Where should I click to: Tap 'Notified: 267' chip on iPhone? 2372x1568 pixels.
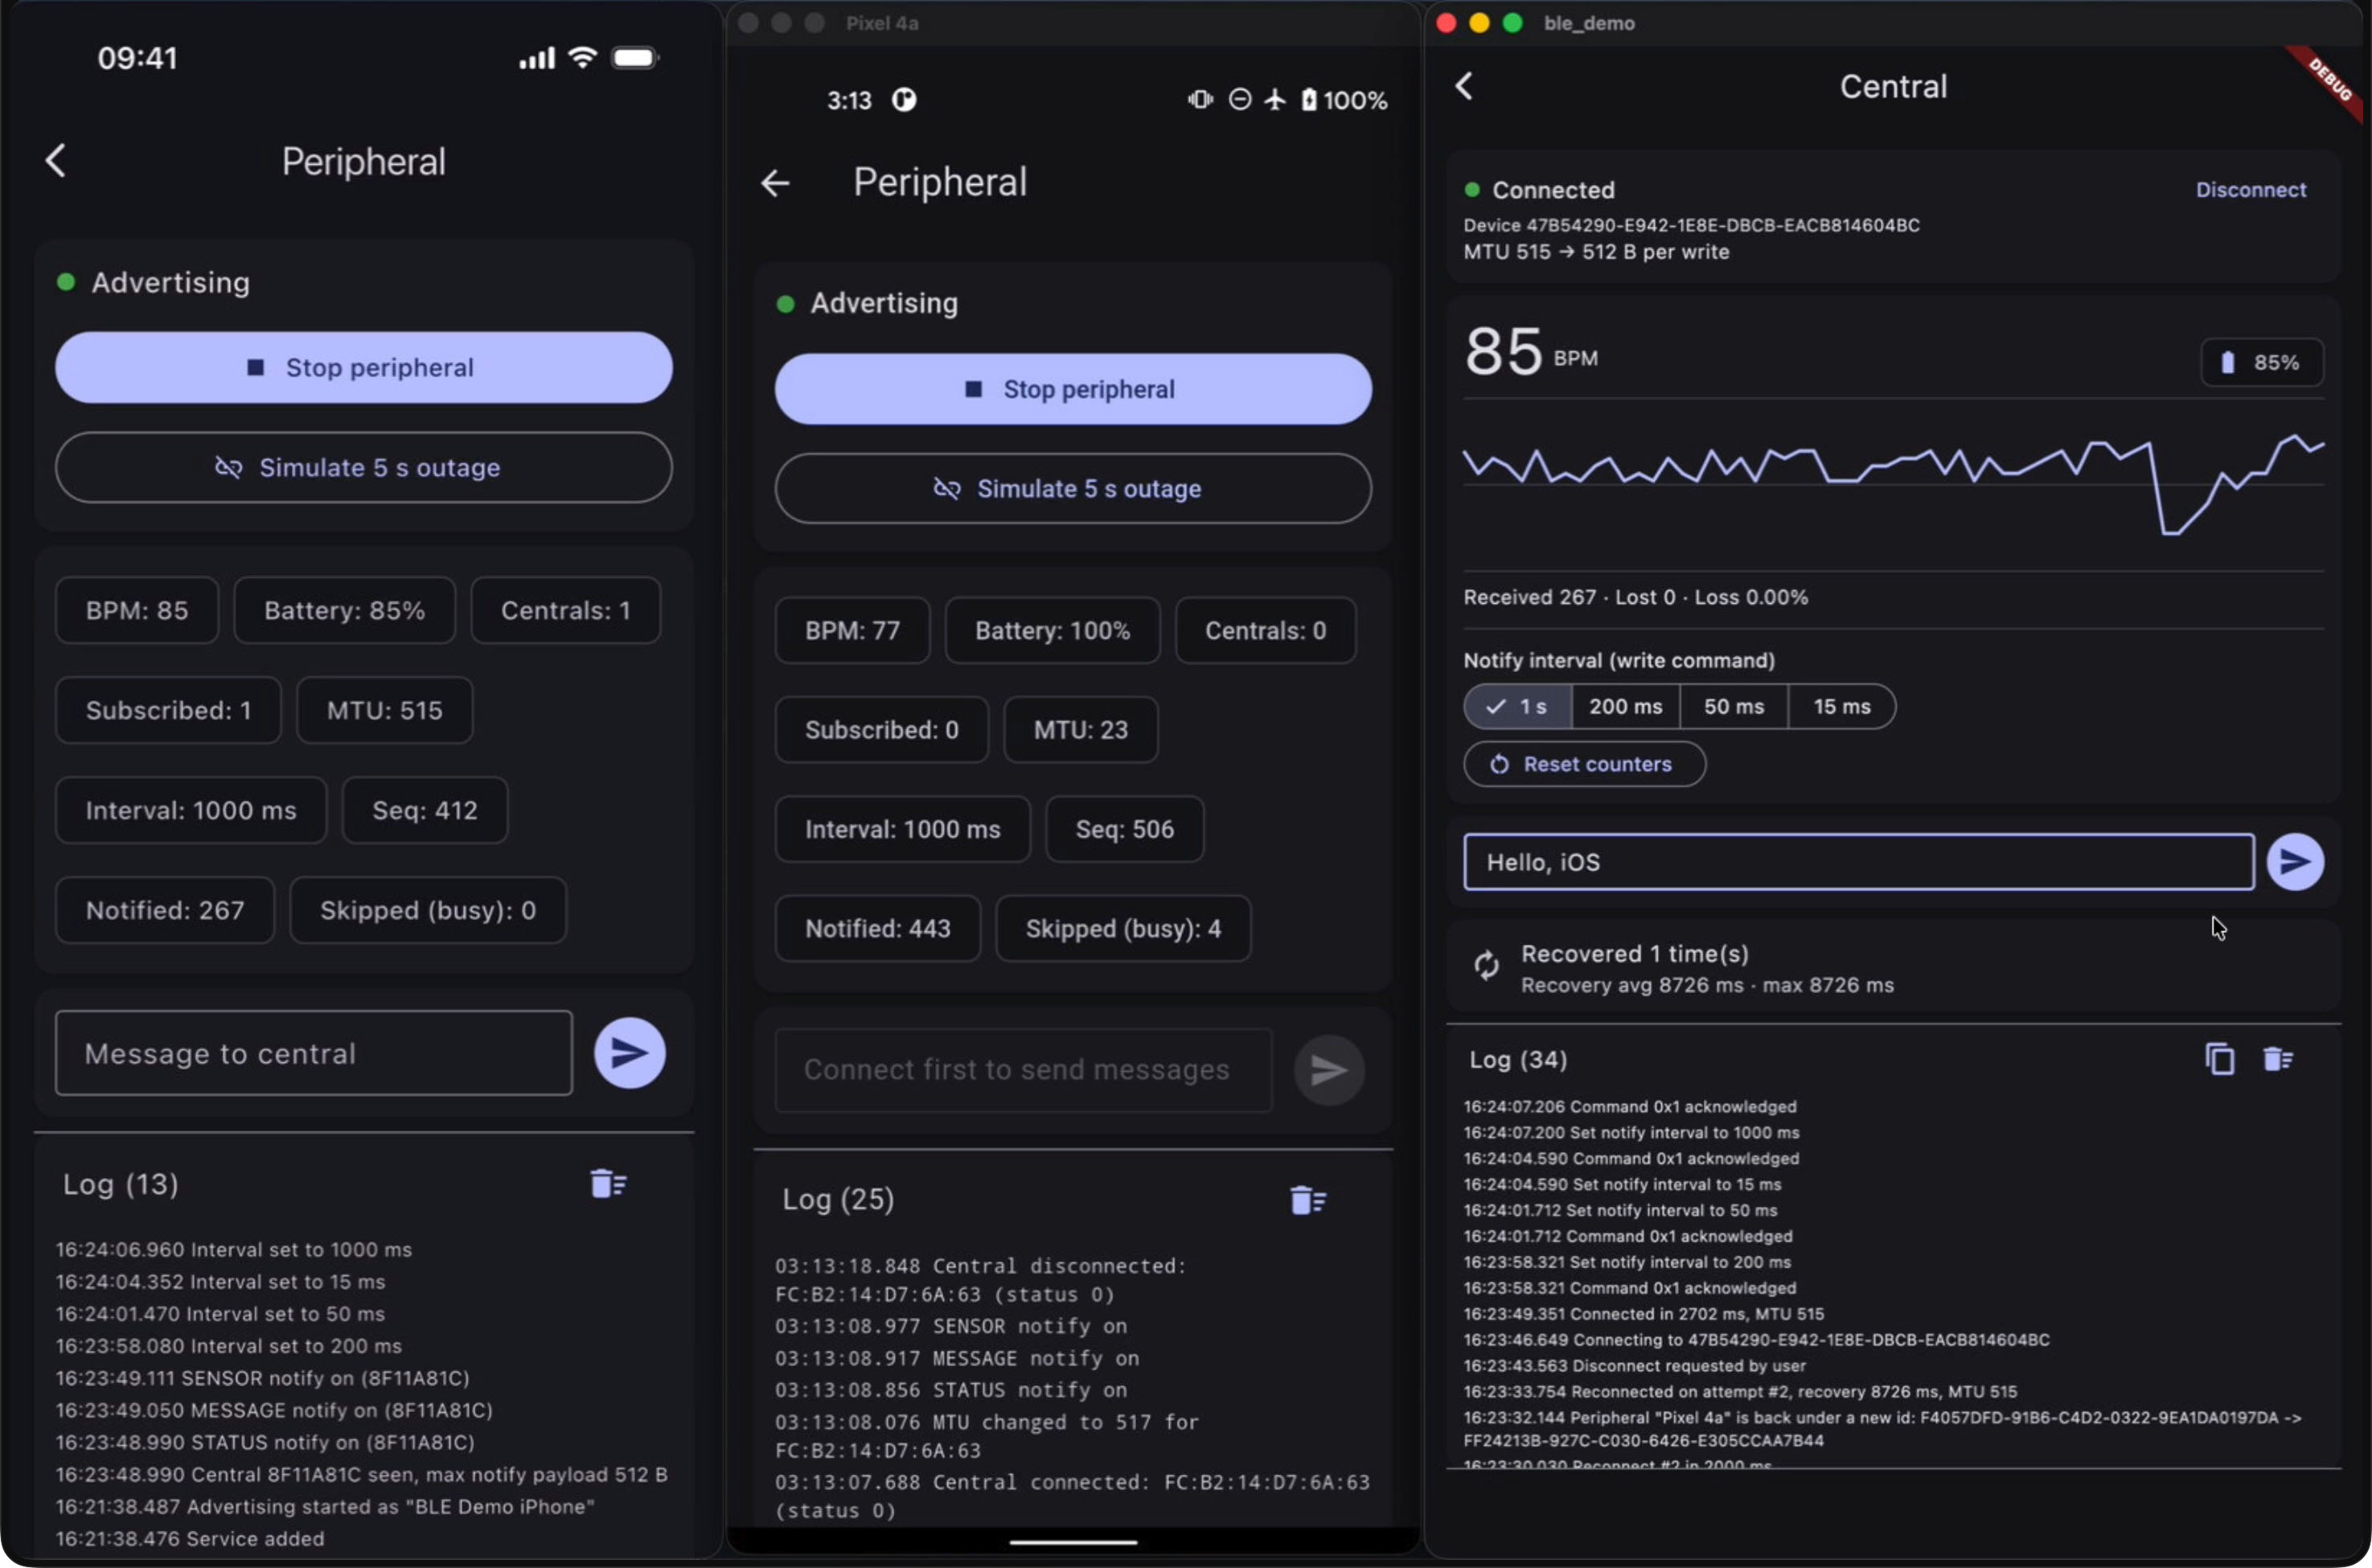(x=165, y=911)
